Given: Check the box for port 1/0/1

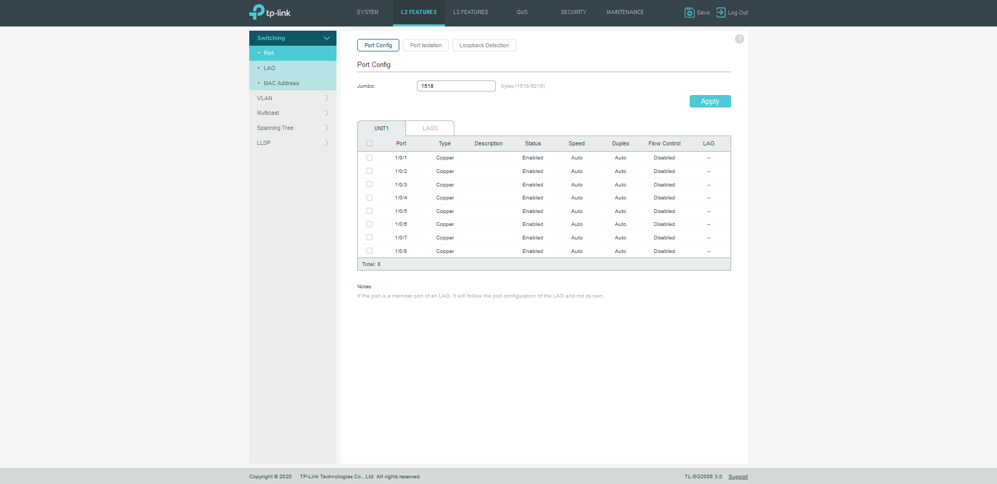Looking at the screenshot, I should (369, 157).
